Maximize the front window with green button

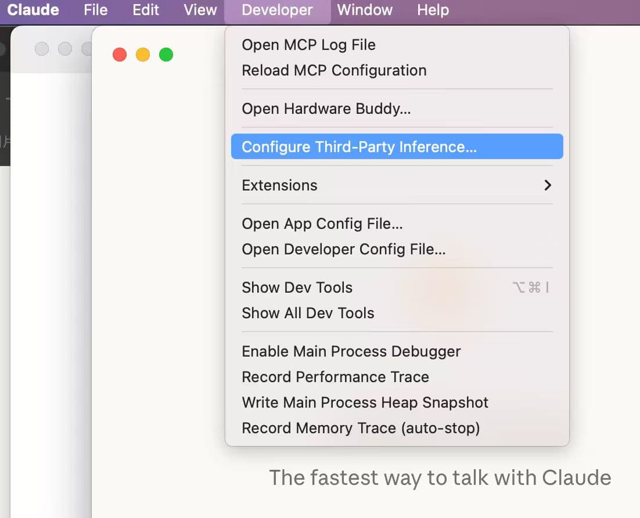tap(166, 54)
